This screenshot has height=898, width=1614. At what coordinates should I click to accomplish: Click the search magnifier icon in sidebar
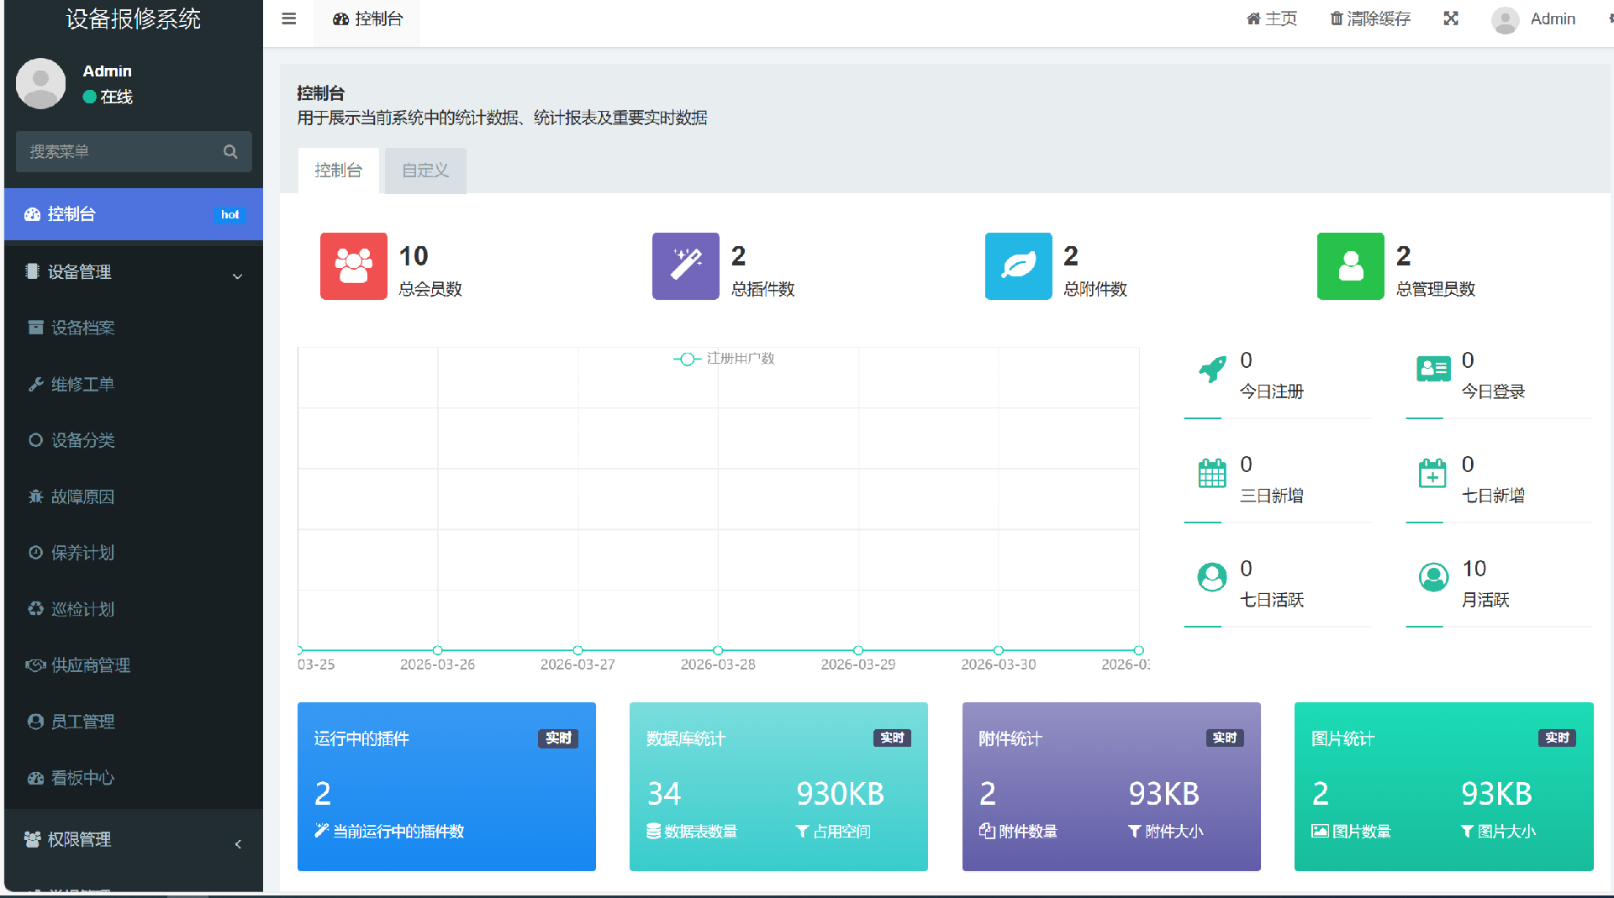[x=230, y=152]
